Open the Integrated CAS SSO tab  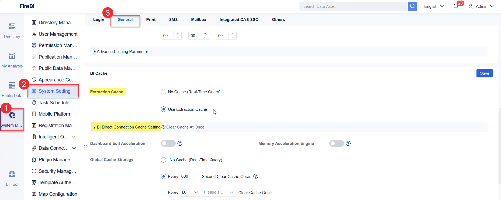tap(239, 20)
